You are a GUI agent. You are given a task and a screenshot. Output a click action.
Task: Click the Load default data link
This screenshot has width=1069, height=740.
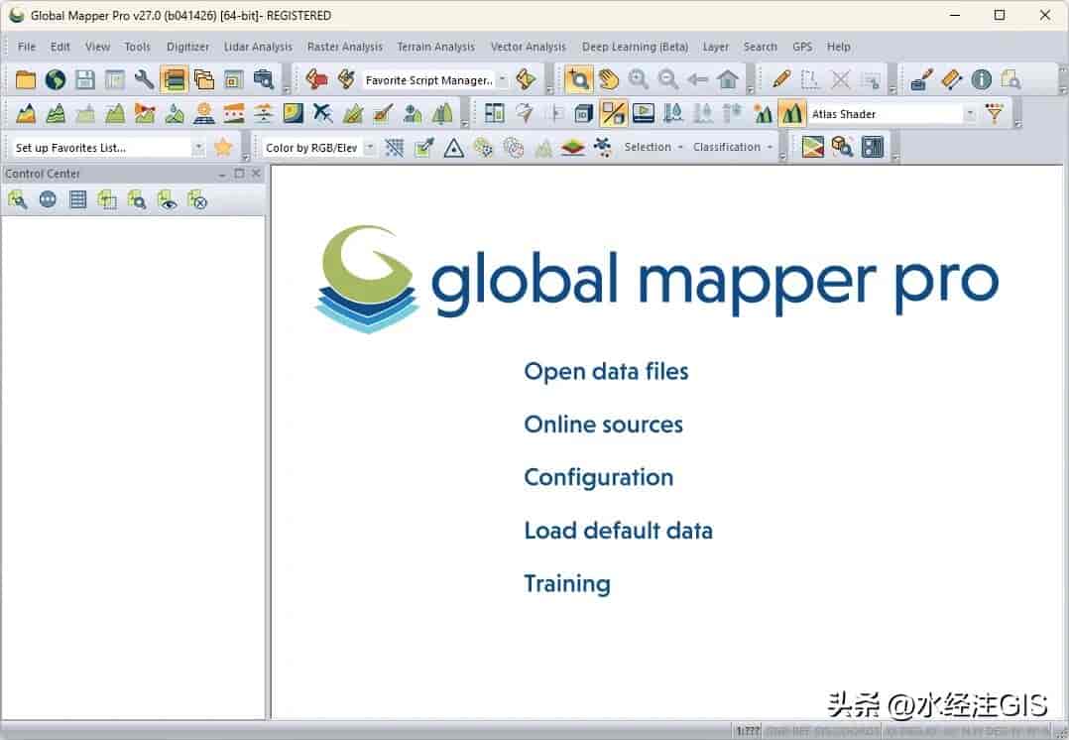click(x=619, y=531)
